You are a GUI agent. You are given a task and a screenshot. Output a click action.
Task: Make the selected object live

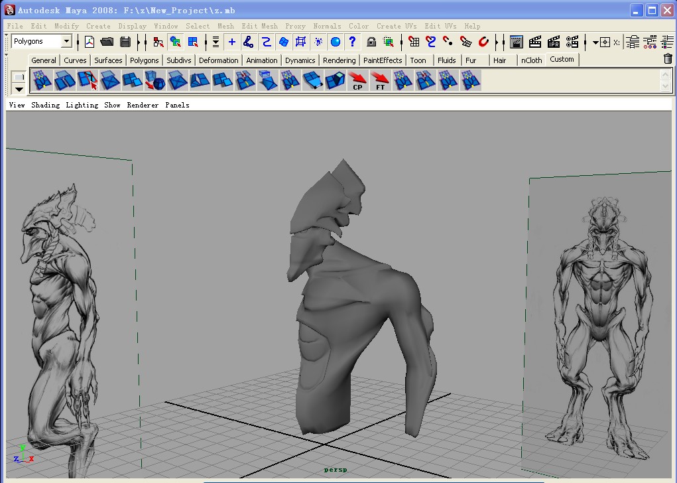483,42
